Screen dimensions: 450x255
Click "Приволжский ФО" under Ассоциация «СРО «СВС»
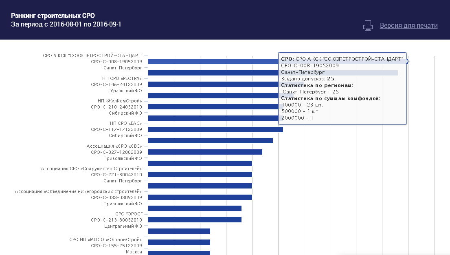click(123, 158)
